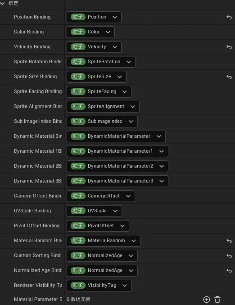This screenshot has width=235, height=305.
Task: Select the Sprite Alignment Binding label
Action: pos(38,106)
